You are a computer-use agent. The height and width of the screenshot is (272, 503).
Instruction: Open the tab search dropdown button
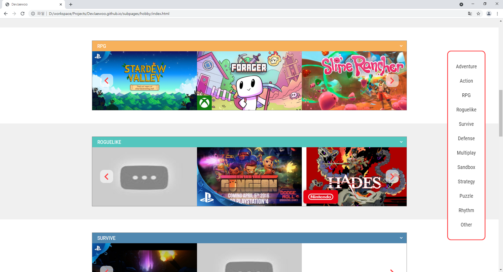click(461, 4)
